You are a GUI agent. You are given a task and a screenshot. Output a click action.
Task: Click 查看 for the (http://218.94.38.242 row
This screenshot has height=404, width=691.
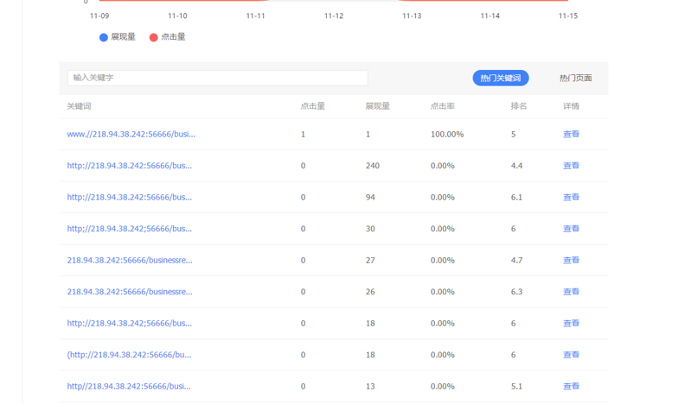click(571, 355)
